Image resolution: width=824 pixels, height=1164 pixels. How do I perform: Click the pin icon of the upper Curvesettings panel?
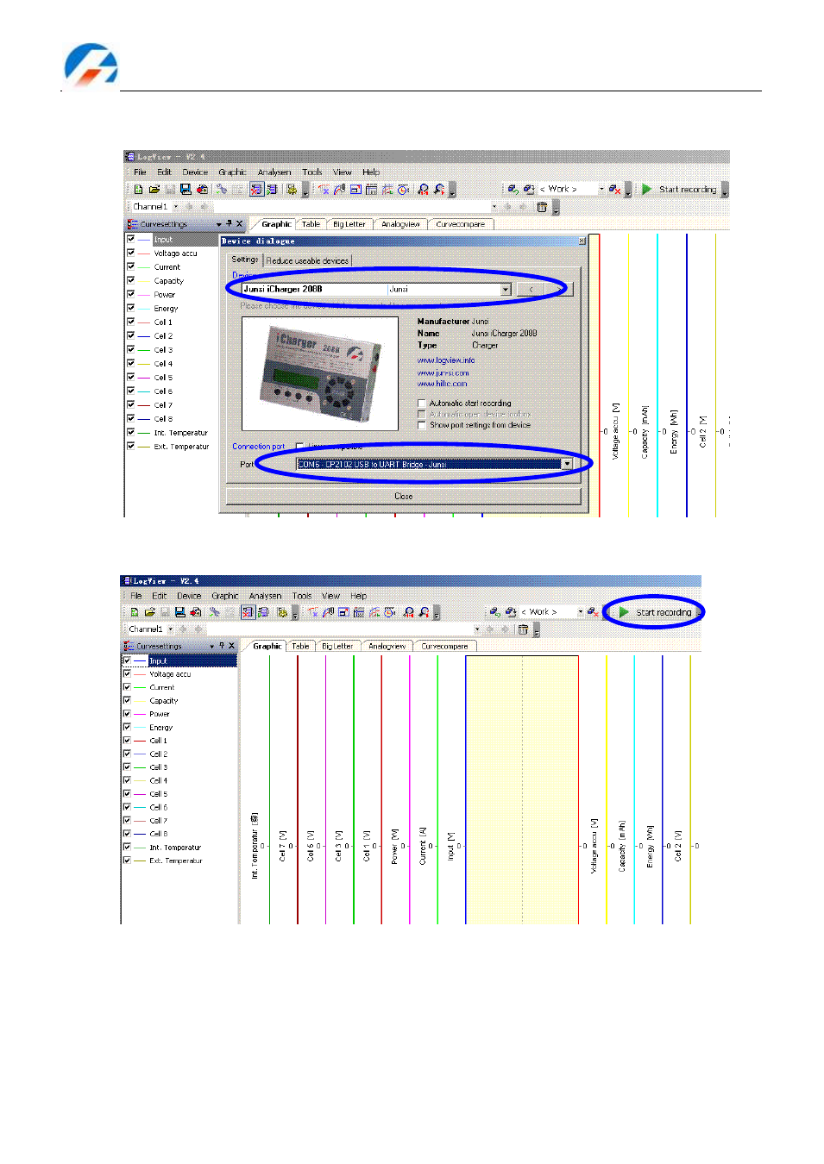(229, 224)
